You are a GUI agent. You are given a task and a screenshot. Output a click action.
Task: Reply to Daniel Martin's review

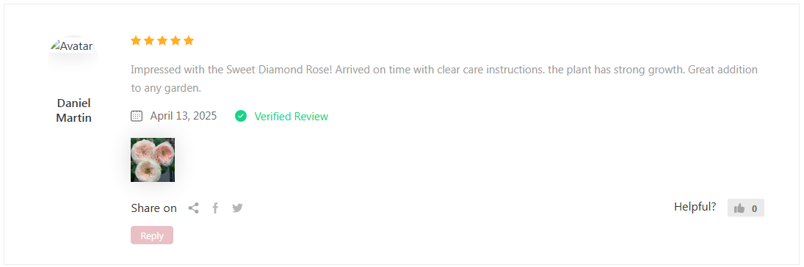pos(152,235)
